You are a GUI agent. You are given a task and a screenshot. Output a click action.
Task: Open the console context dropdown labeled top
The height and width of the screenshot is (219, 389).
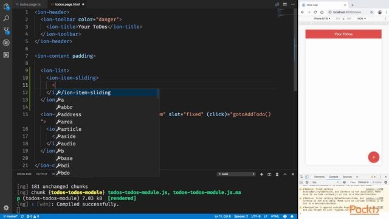[x=325, y=182]
